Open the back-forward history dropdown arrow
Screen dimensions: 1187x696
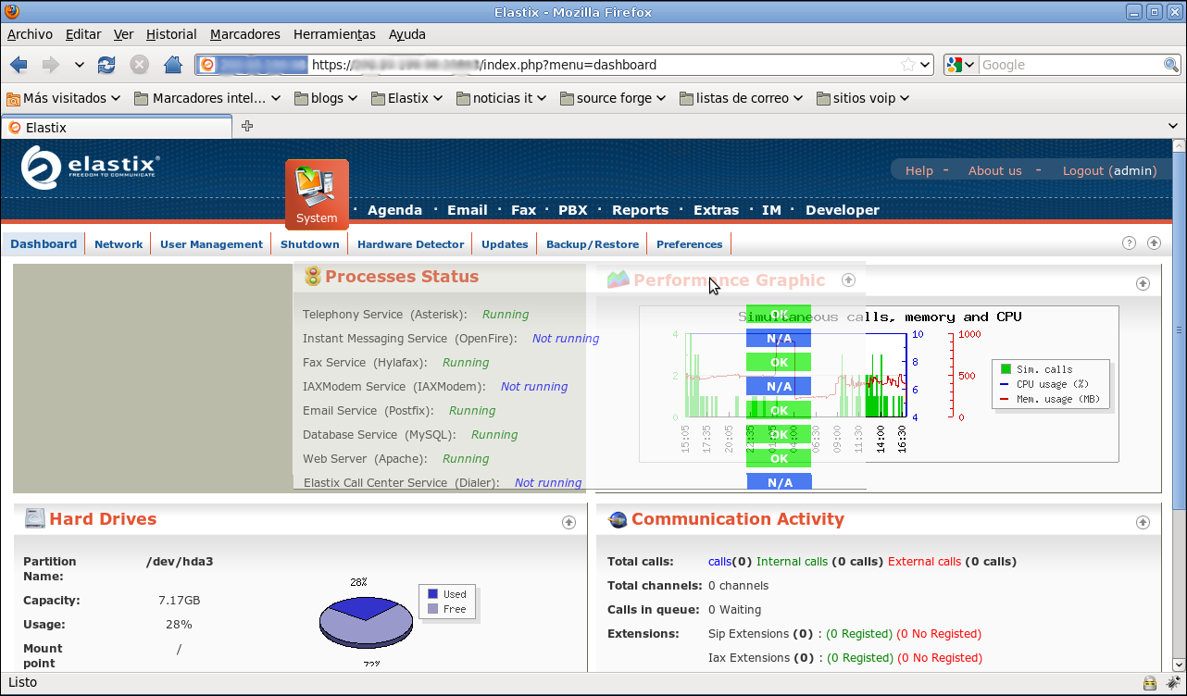click(x=80, y=65)
